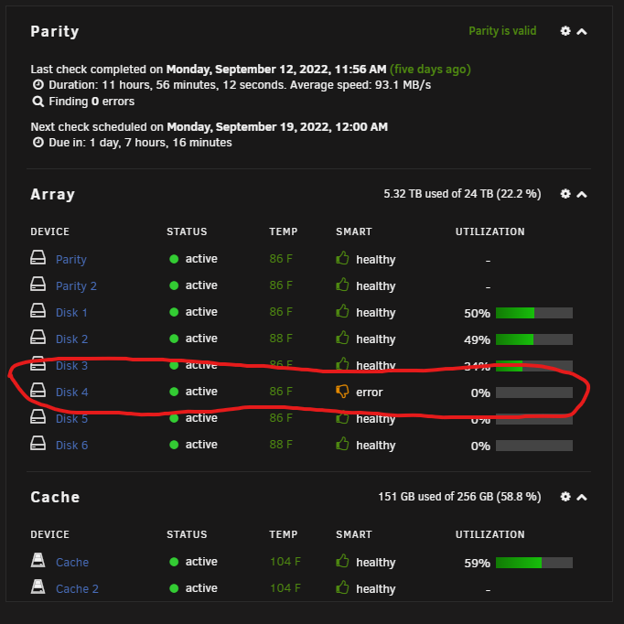Click Array STATUS column header
Image resolution: width=624 pixels, height=624 pixels.
tap(187, 231)
